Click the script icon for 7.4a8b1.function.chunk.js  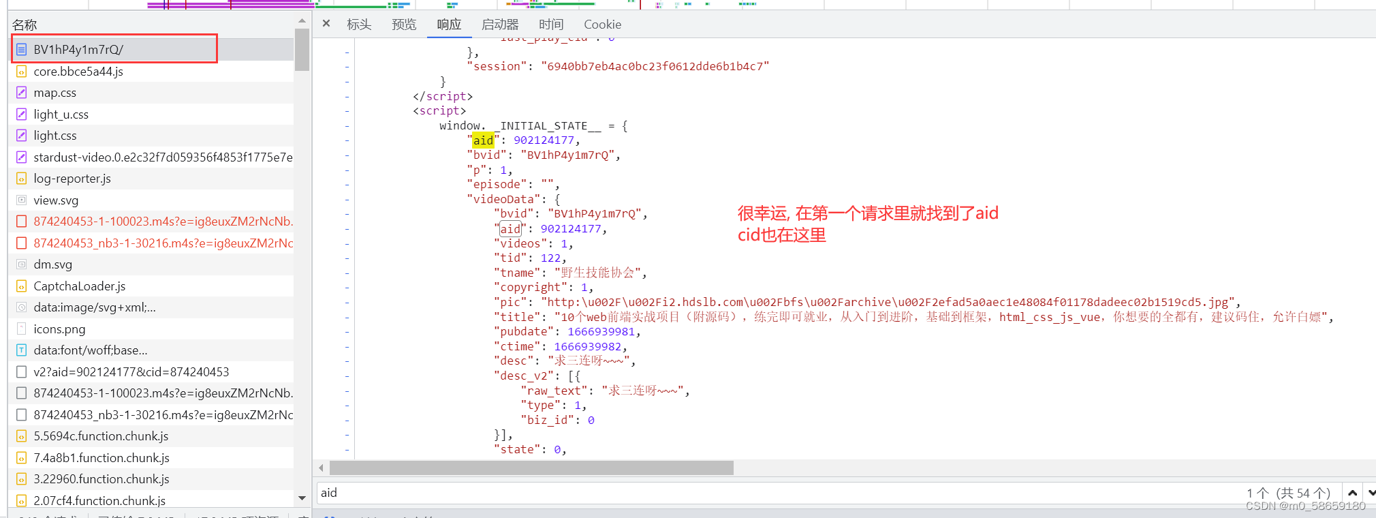point(21,458)
